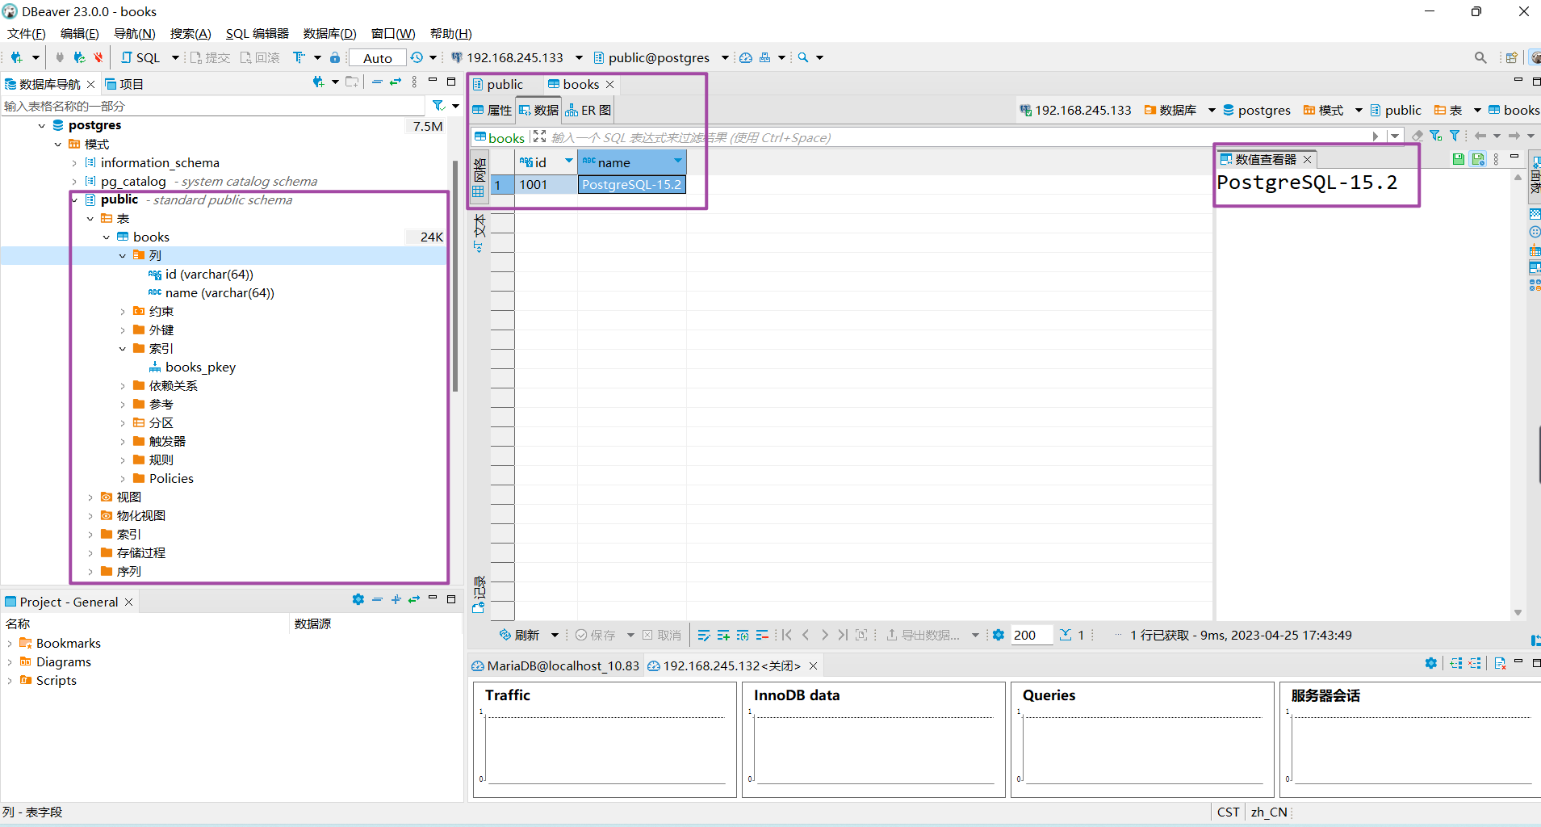Click the result set configuration gear icon
This screenshot has width=1541, height=827.
click(999, 636)
